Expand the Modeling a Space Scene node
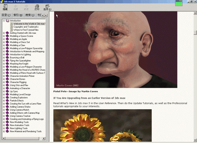 (4, 36)
